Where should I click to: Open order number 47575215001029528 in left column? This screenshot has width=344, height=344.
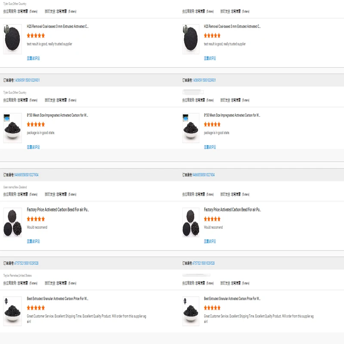(x=26, y=263)
